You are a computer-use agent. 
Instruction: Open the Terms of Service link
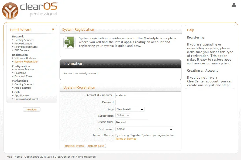pyautogui.click(x=126, y=139)
